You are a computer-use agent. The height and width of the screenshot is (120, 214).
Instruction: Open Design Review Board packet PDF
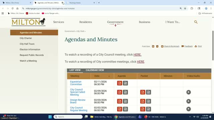pyautogui.click(x=143, y=101)
